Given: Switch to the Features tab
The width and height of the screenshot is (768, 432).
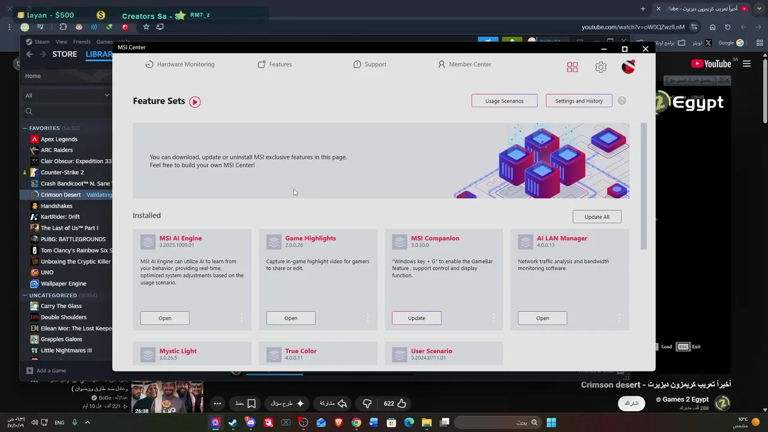Looking at the screenshot, I should [275, 64].
